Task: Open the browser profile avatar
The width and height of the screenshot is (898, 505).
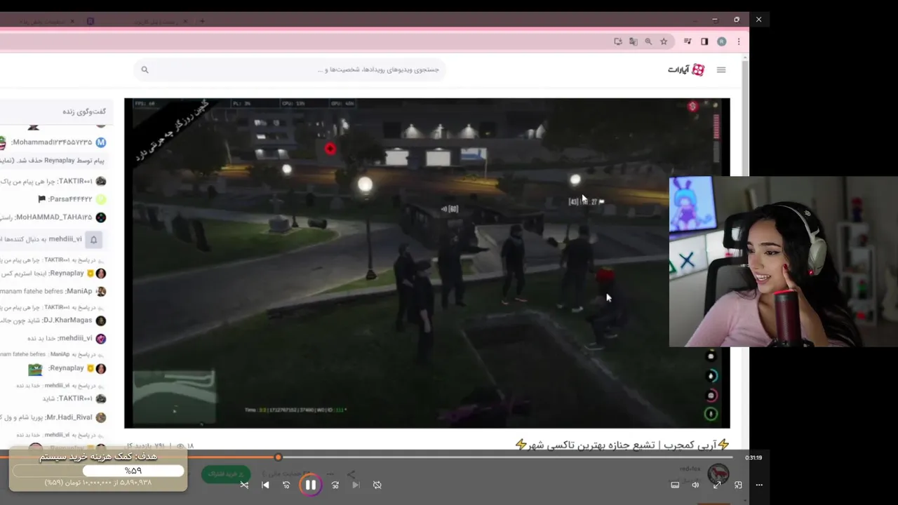Action: click(721, 41)
